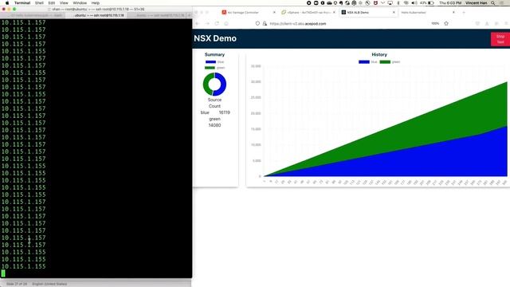The width and height of the screenshot is (510, 287).
Task: Open the Edit menu in the menu bar
Action: point(52,3)
